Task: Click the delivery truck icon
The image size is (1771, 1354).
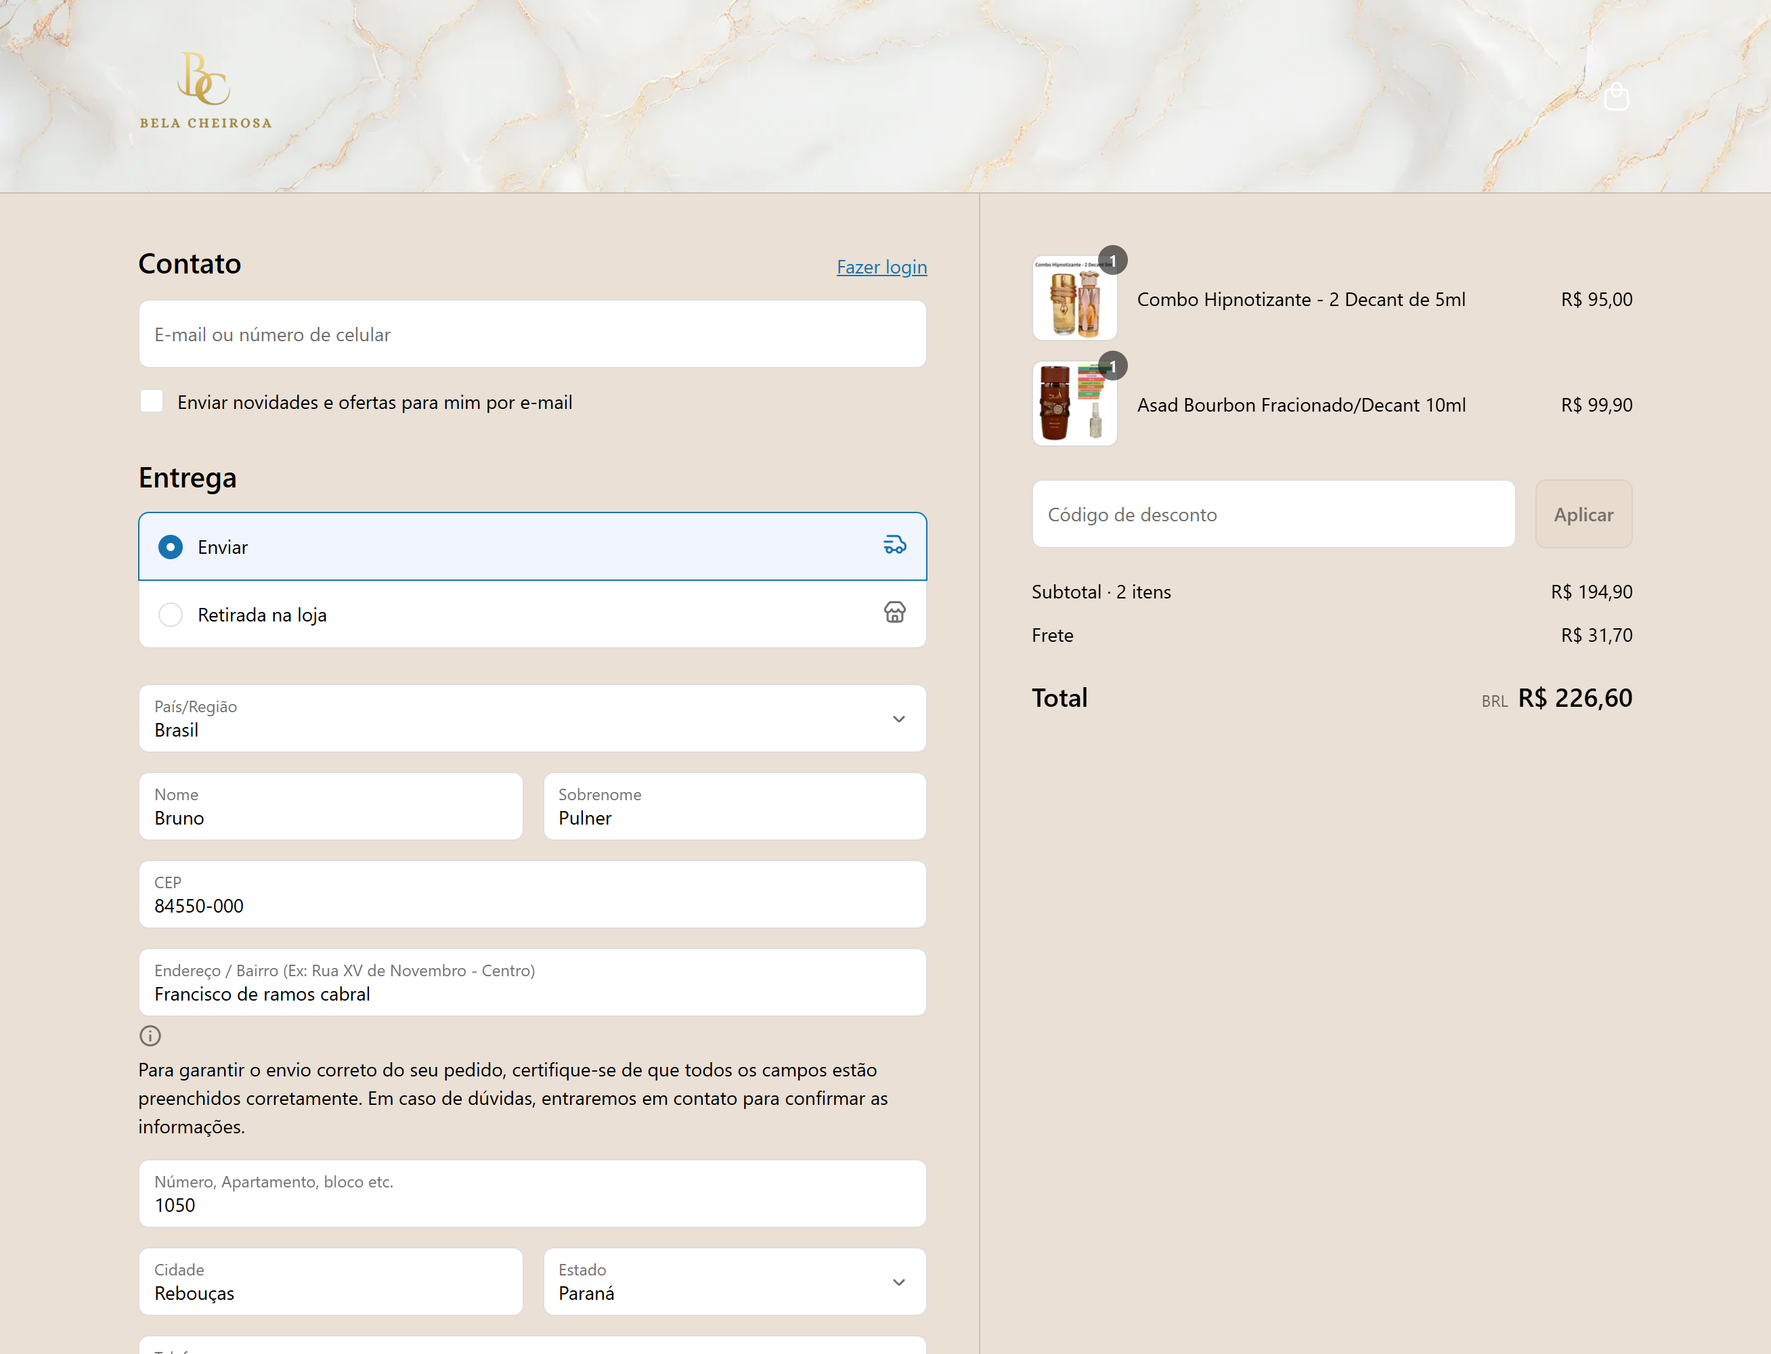Action: (894, 546)
